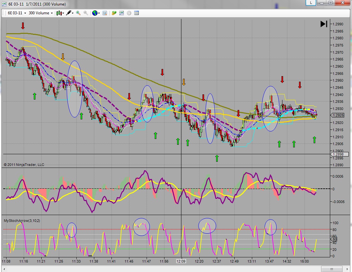Click the highlighted 12:09 time label
352x272 pixels.
click(x=181, y=261)
